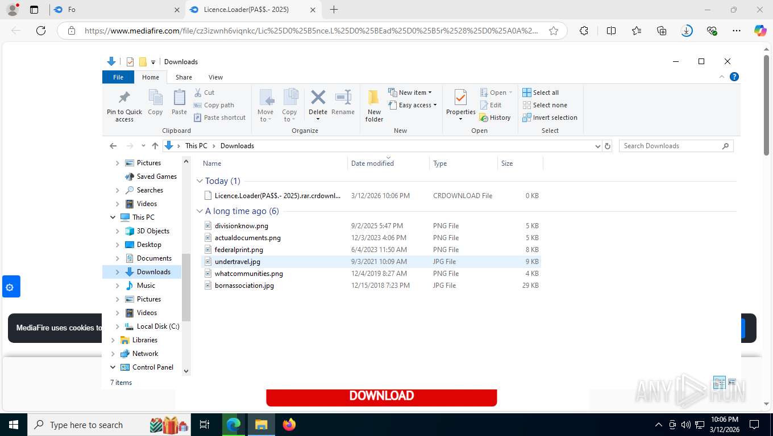The height and width of the screenshot is (436, 773).
Task: Open a new browser tab
Action: coord(334,10)
